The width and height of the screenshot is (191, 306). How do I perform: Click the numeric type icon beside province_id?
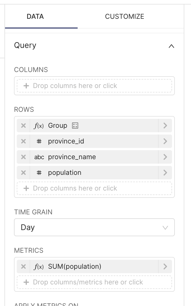point(39,141)
